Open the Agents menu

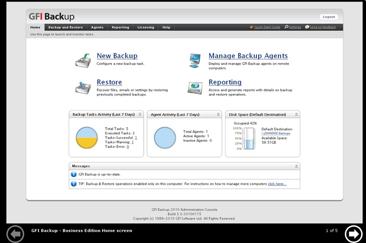[97, 27]
